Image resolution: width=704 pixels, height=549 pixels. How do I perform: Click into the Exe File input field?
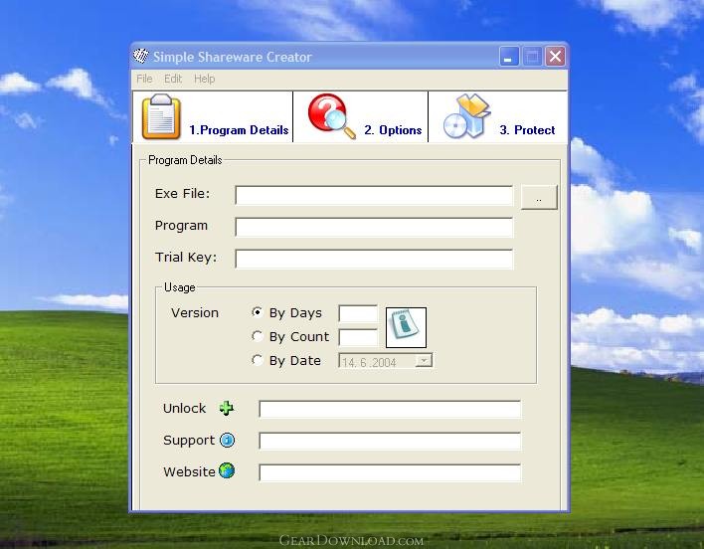374,195
